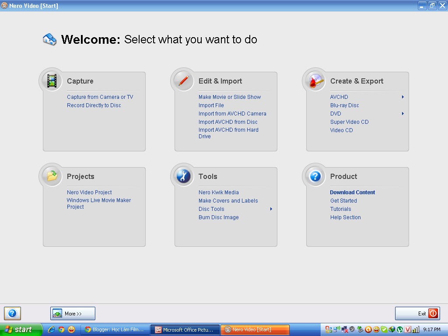The width and height of the screenshot is (448, 336).
Task: Select DVD under Create & Export
Action: point(336,113)
